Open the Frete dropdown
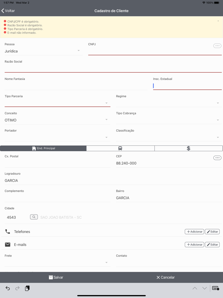The width and height of the screenshot is (223, 298). tap(57, 263)
